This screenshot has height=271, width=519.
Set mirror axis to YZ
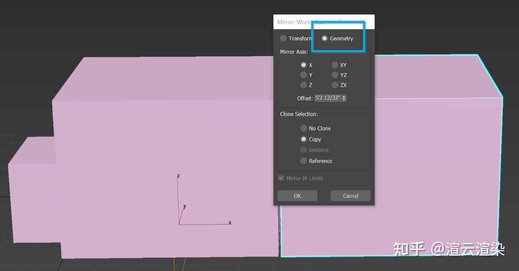[335, 75]
